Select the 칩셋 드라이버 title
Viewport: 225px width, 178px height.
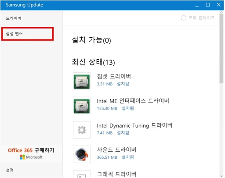(x=114, y=76)
